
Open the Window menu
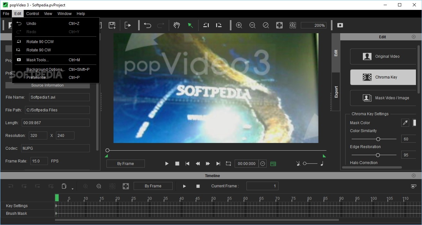click(65, 14)
